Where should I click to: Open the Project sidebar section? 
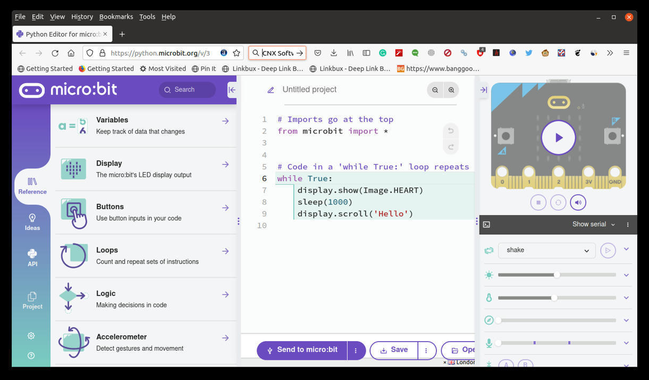32,300
